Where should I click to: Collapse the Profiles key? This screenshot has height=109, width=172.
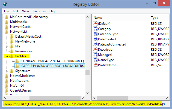click(7, 56)
